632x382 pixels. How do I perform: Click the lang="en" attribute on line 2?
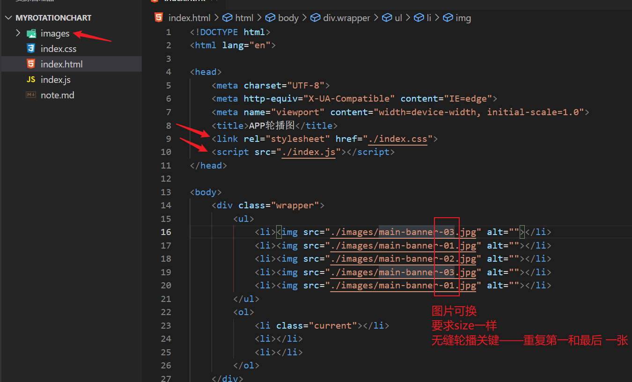(x=246, y=45)
